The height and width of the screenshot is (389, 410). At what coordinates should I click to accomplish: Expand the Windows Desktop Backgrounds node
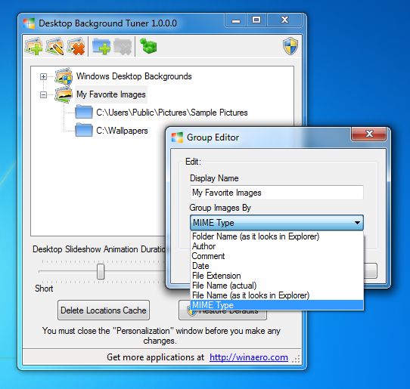tap(43, 76)
